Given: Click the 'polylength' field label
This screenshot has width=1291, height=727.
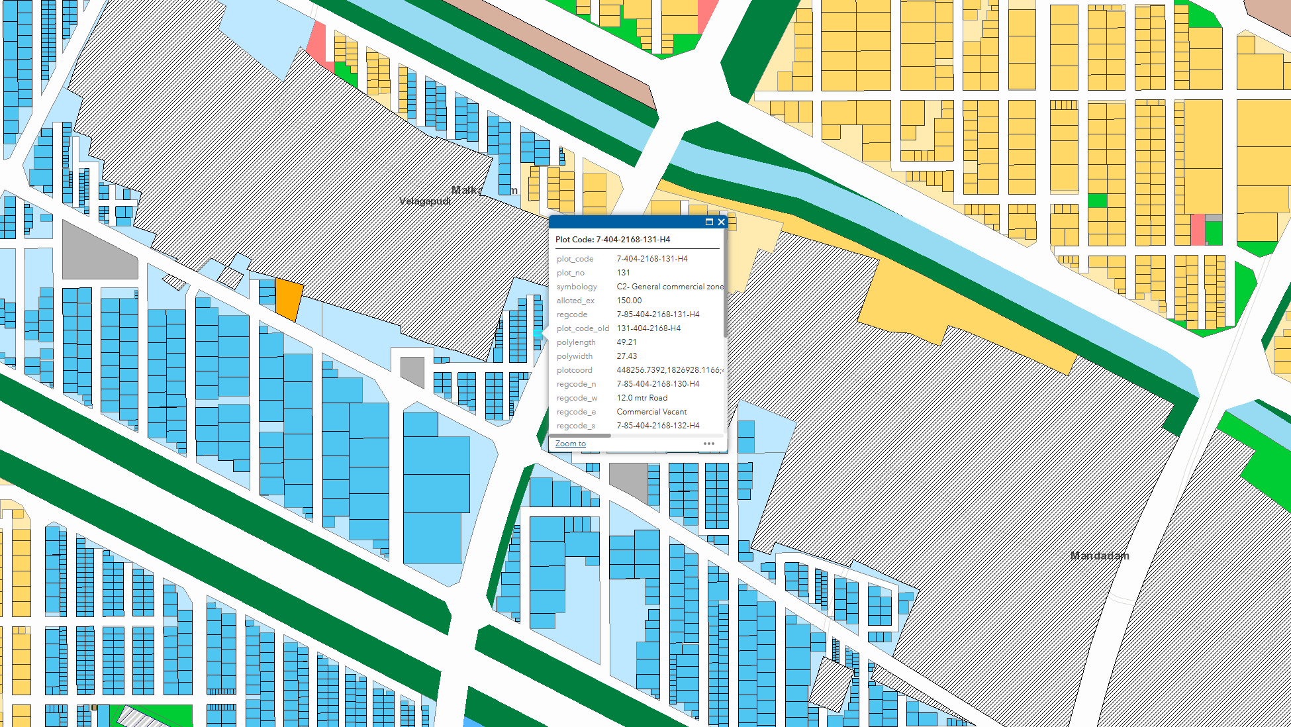Looking at the screenshot, I should (x=576, y=342).
